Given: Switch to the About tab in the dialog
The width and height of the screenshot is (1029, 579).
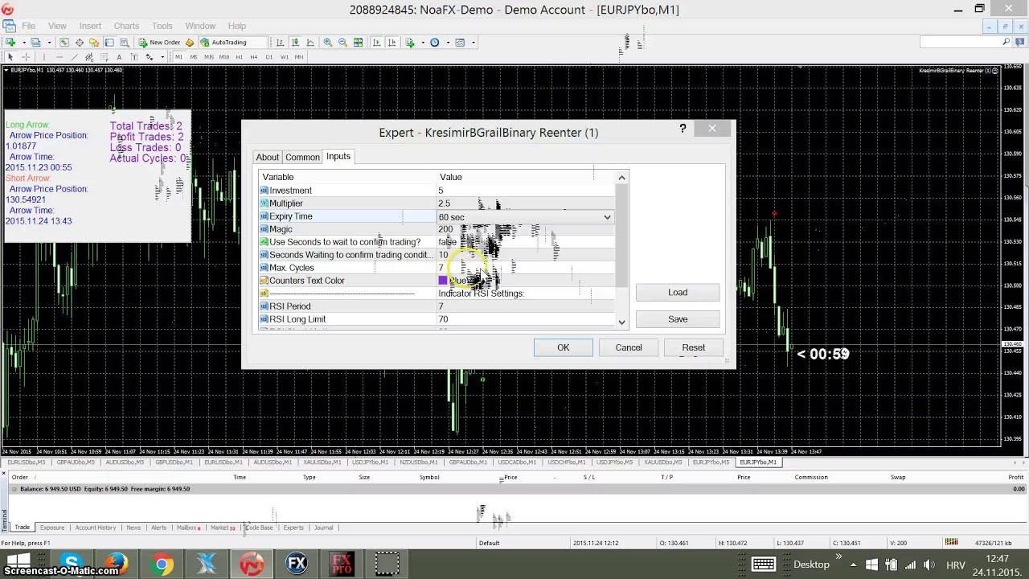Looking at the screenshot, I should (x=268, y=158).
